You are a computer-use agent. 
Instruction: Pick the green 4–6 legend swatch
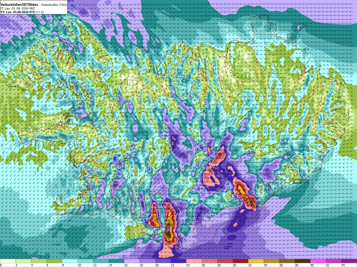point(39,261)
